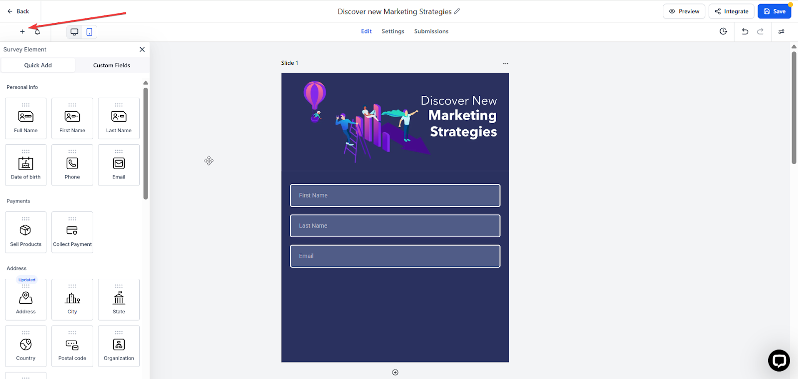Click the Address section heading
This screenshot has width=798, height=379.
pyautogui.click(x=16, y=268)
